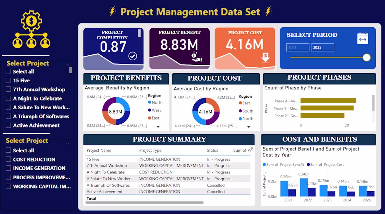Expand more regions in Project Benefits legend
The height and width of the screenshot is (214, 385).
coord(158,127)
